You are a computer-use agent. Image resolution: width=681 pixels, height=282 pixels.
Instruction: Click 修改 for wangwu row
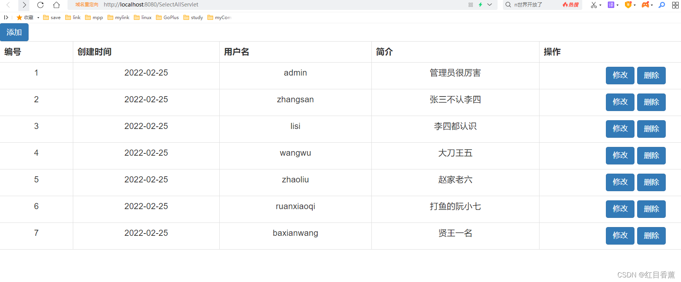point(620,156)
